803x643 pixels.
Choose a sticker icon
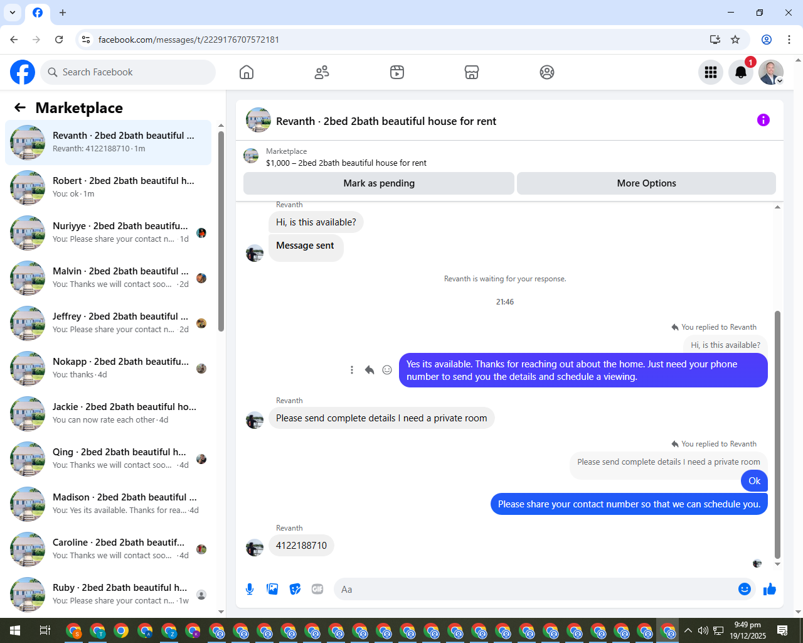pos(295,589)
